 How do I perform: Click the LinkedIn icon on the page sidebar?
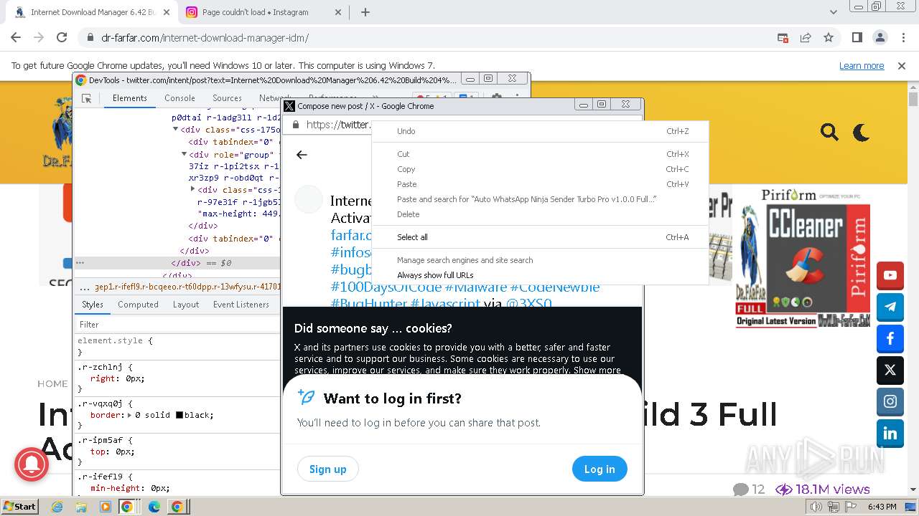(890, 433)
